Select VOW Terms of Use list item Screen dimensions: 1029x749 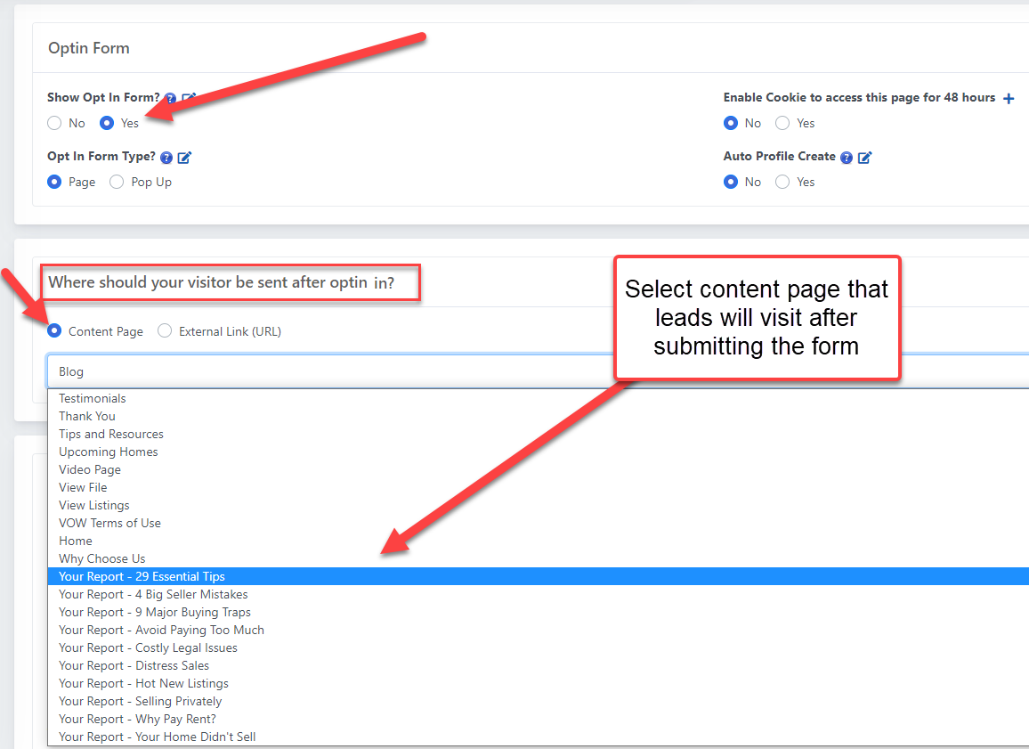point(109,523)
